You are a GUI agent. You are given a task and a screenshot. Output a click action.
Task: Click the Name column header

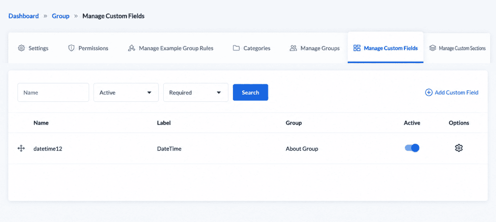click(x=41, y=123)
